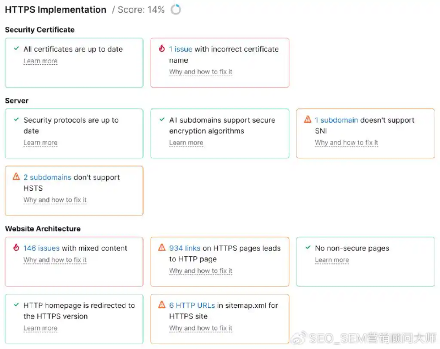Open the 146 issues mixed content link
Image resolution: width=440 pixels, height=349 pixels.
tap(40, 248)
